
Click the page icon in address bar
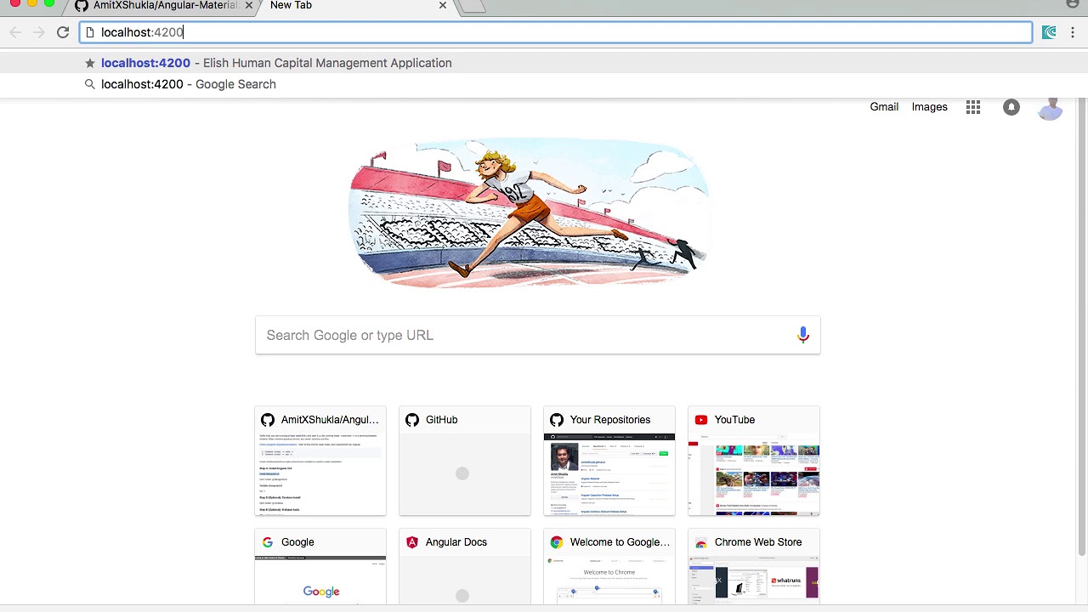90,32
